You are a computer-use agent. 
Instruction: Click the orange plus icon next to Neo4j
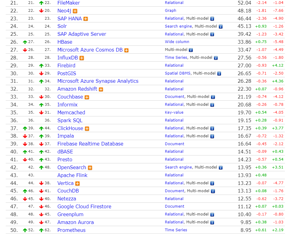(75, 11)
